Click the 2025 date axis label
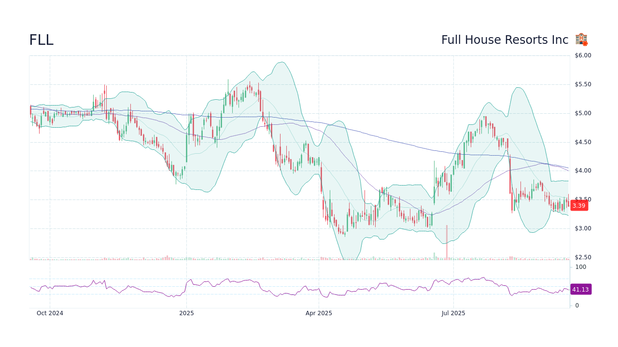The height and width of the screenshot is (347, 618). [186, 313]
